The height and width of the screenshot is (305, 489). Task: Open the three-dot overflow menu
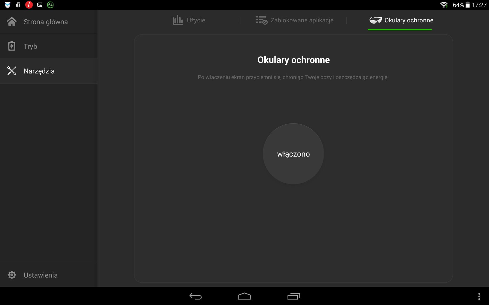point(479,296)
